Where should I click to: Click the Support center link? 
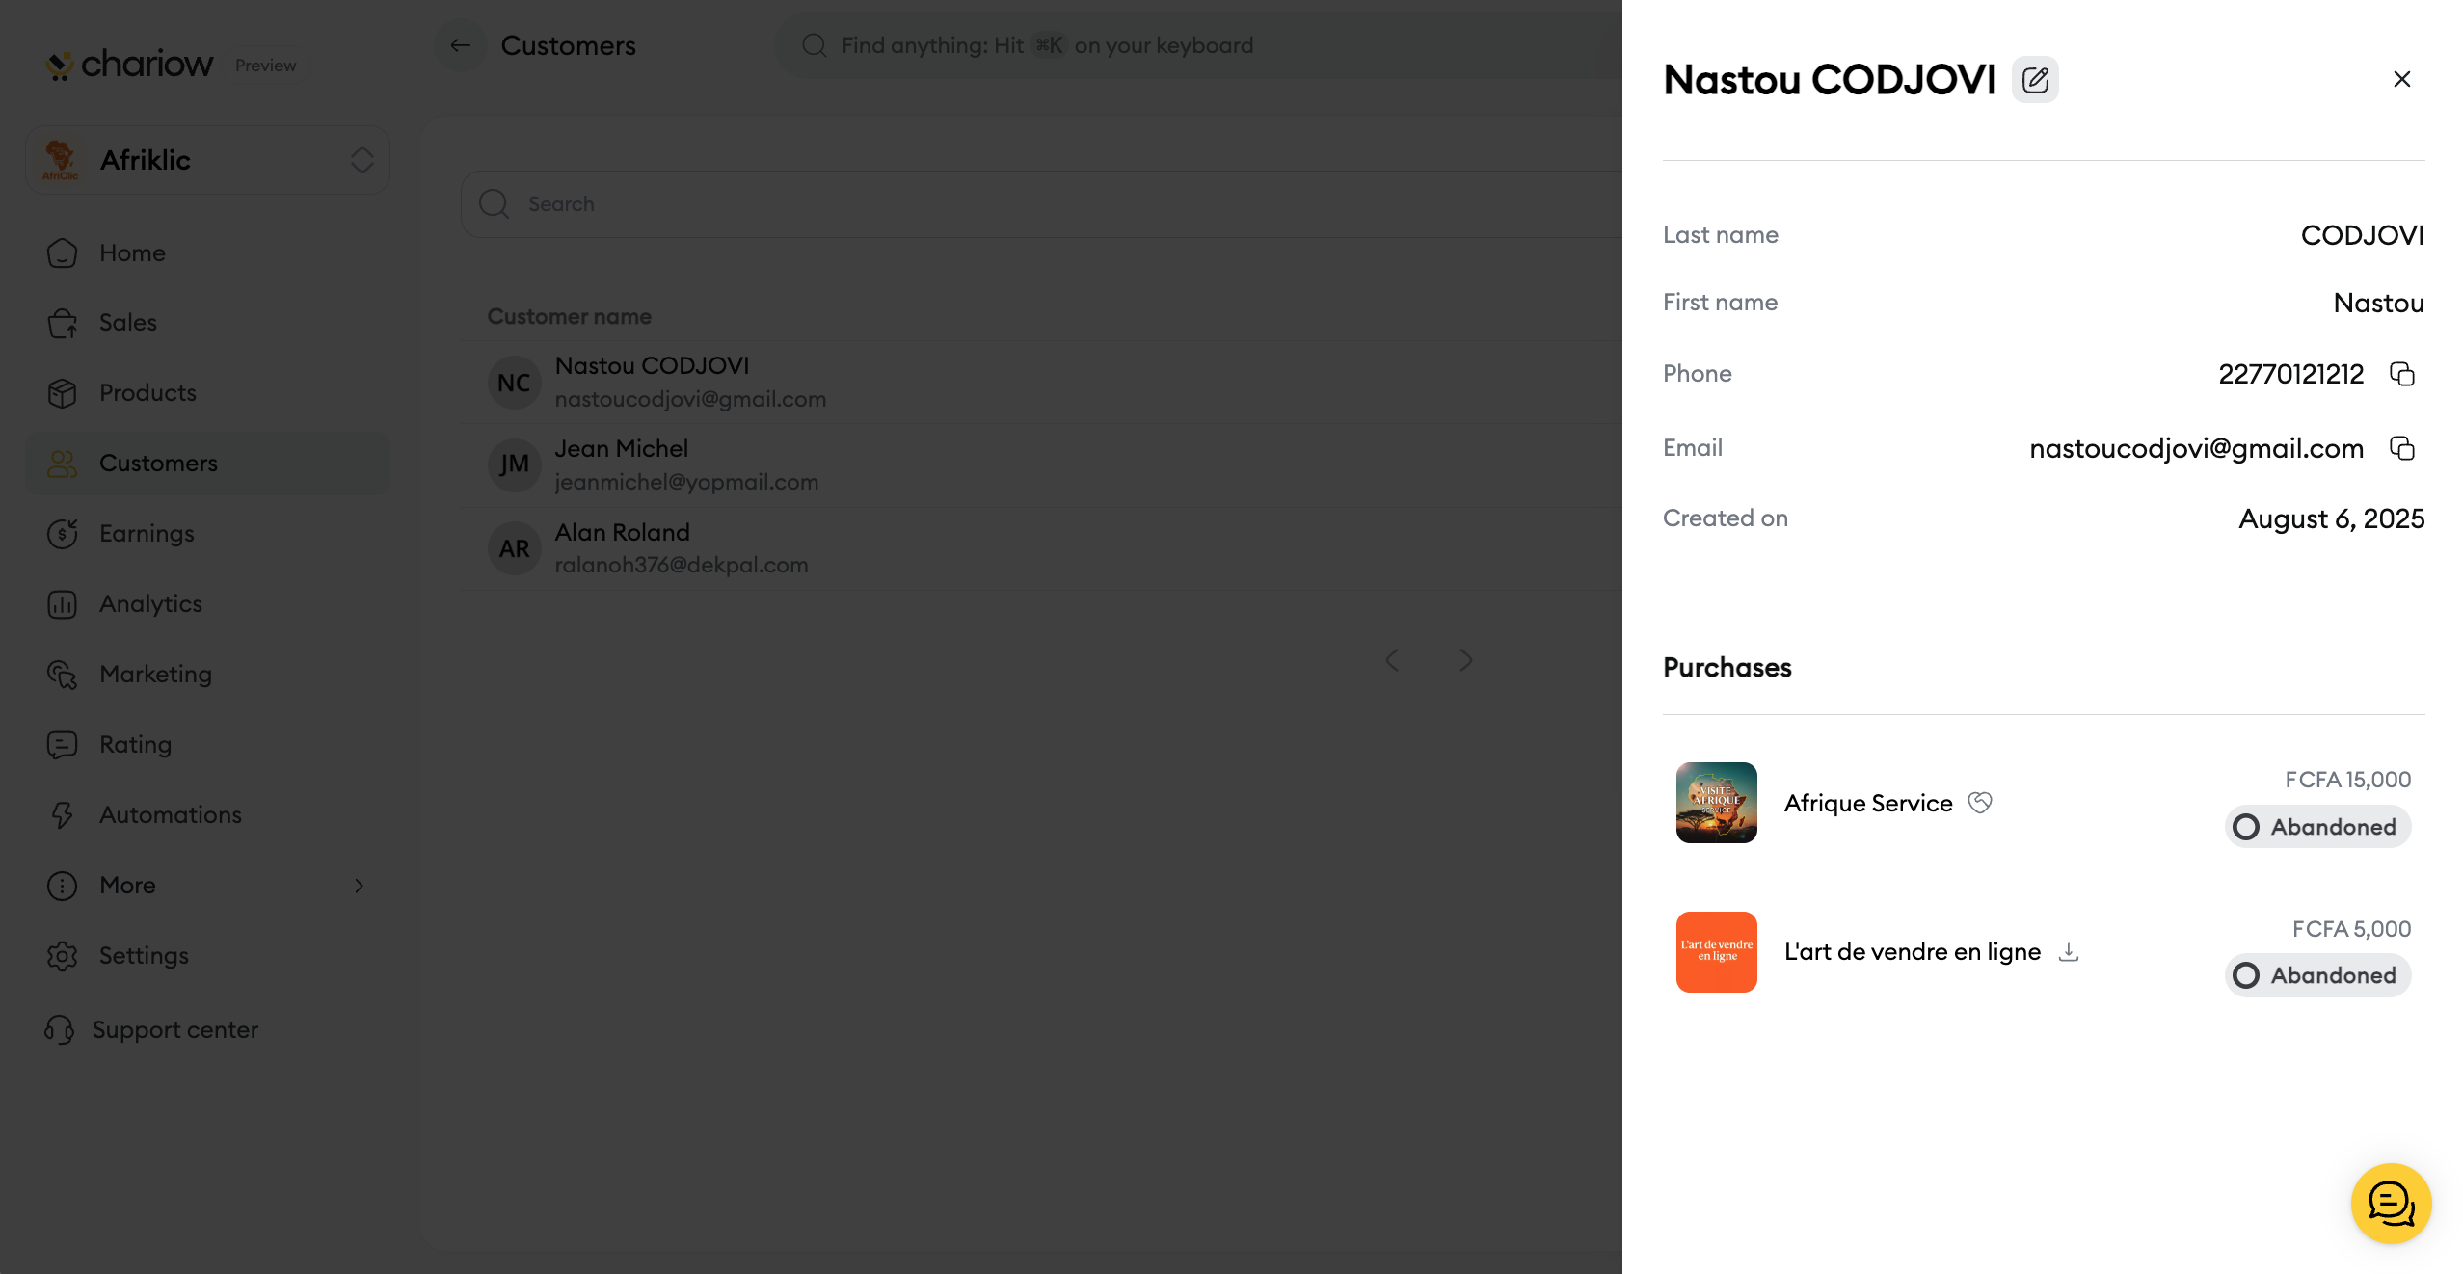point(174,1029)
